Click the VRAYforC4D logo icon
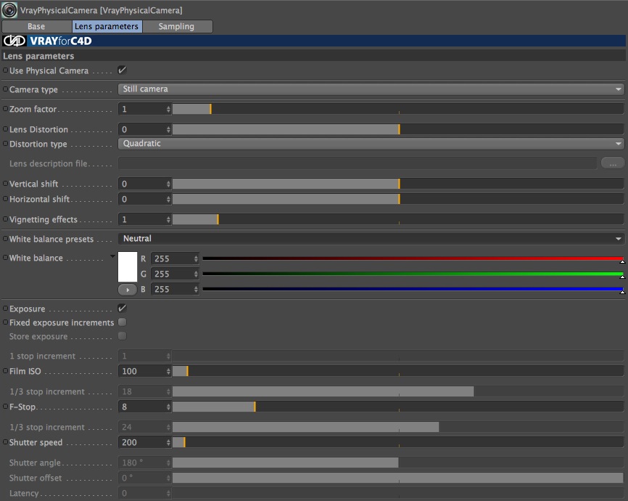Screen dimensions: 628x501 [15, 41]
